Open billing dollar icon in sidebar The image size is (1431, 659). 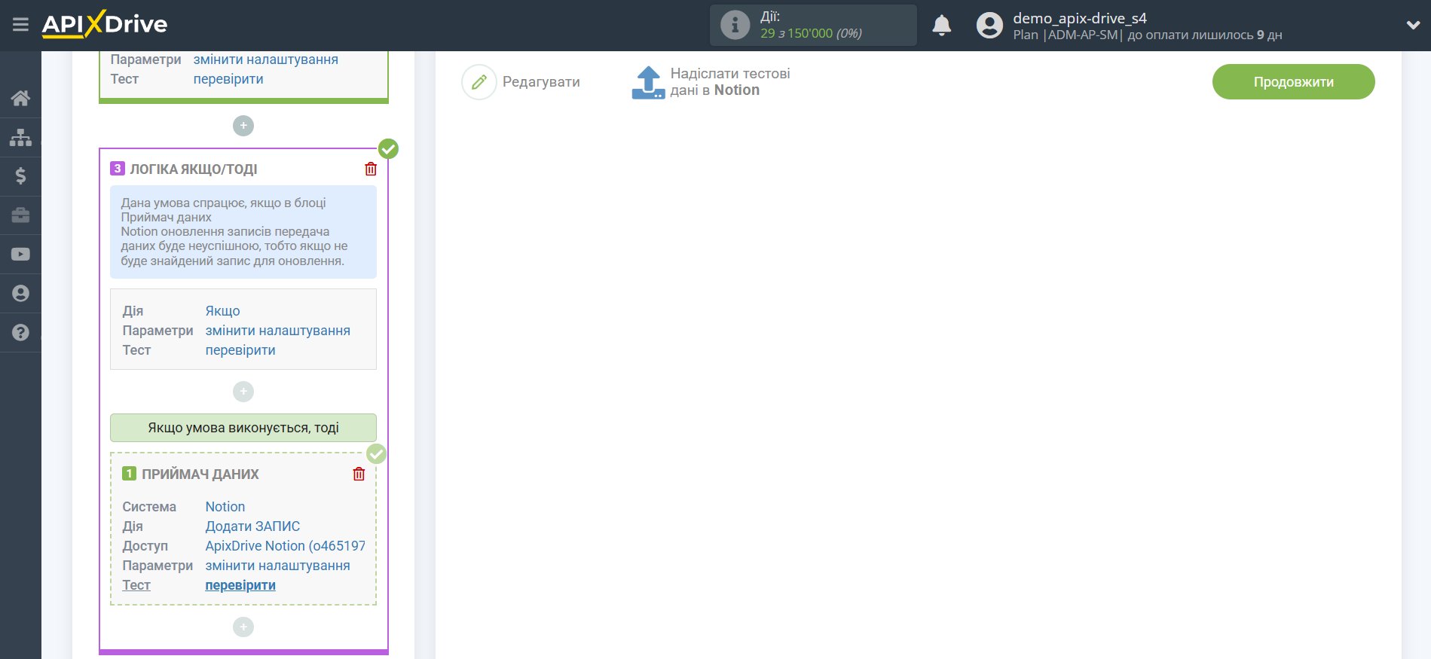[x=20, y=176]
